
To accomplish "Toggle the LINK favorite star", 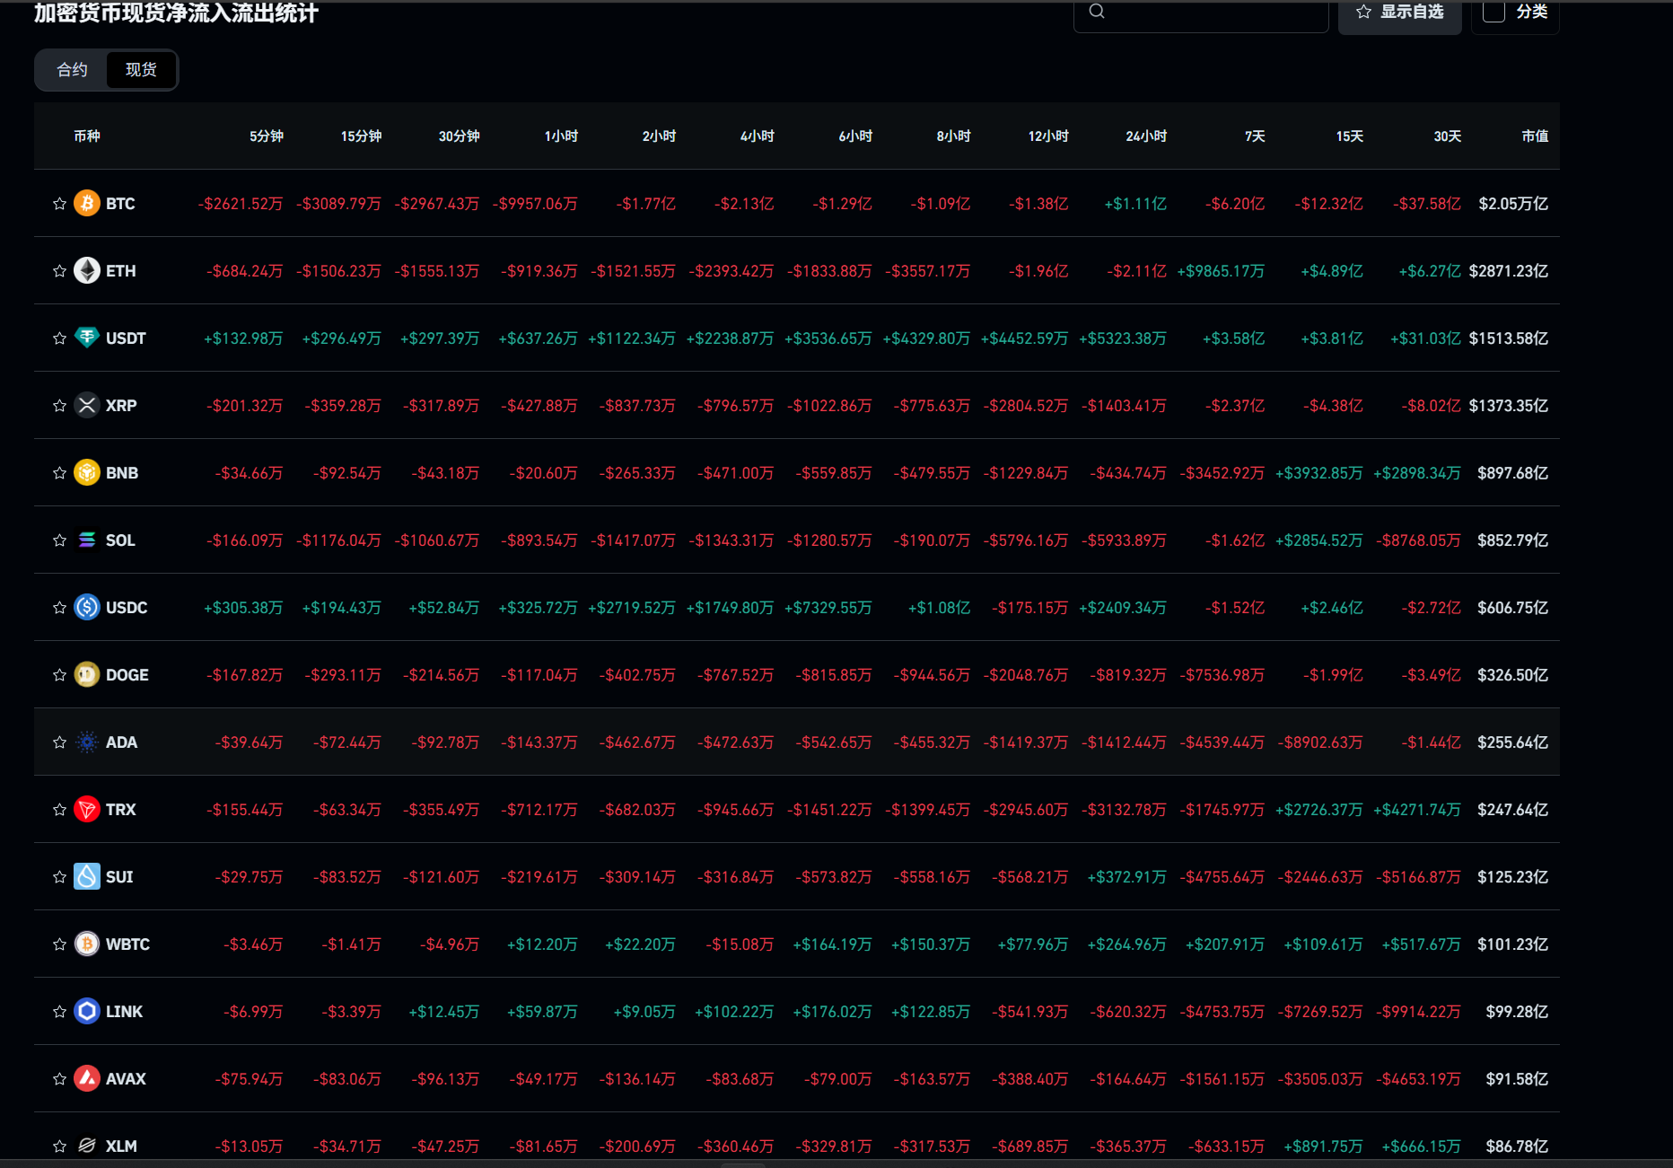I will click(59, 1012).
